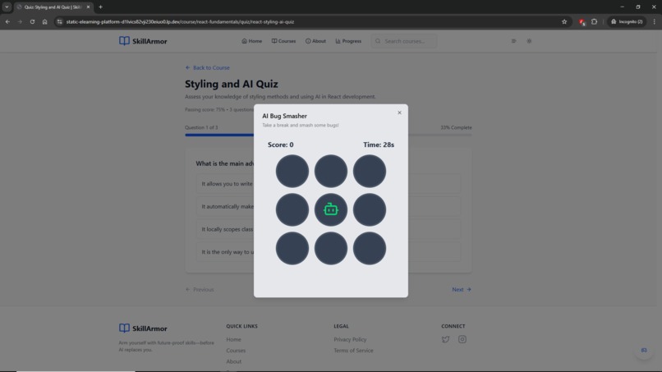This screenshot has width=662, height=372.
Task: Click the top-left game hole
Action: [x=292, y=171]
